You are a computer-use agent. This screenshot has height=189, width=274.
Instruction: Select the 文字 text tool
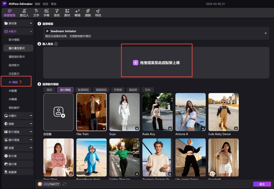(x=36, y=13)
